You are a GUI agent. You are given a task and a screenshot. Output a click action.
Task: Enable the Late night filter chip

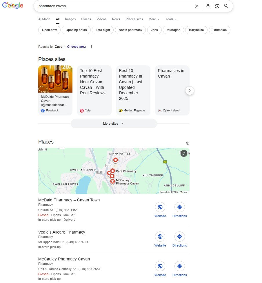pos(103,30)
